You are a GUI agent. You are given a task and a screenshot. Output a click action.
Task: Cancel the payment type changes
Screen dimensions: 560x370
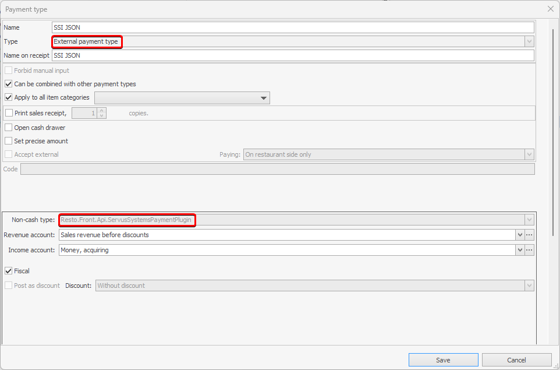(516, 360)
